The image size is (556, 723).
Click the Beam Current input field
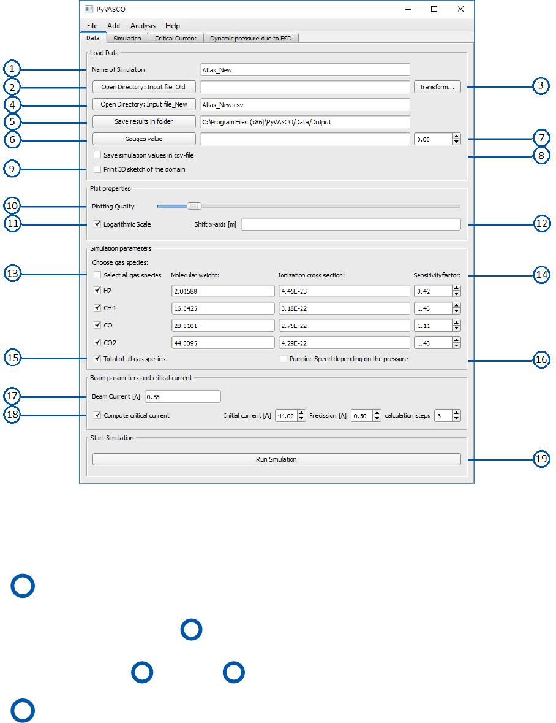(182, 397)
